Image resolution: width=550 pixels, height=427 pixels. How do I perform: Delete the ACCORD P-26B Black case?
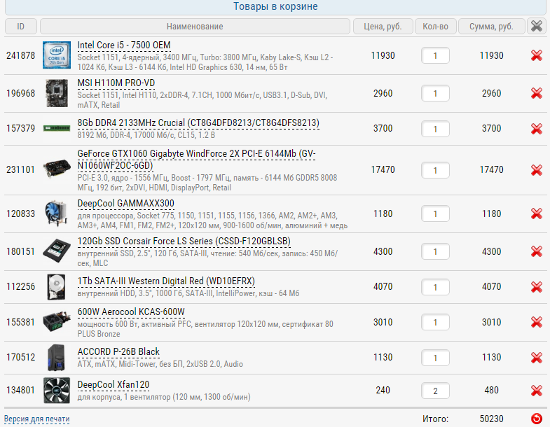point(536,358)
